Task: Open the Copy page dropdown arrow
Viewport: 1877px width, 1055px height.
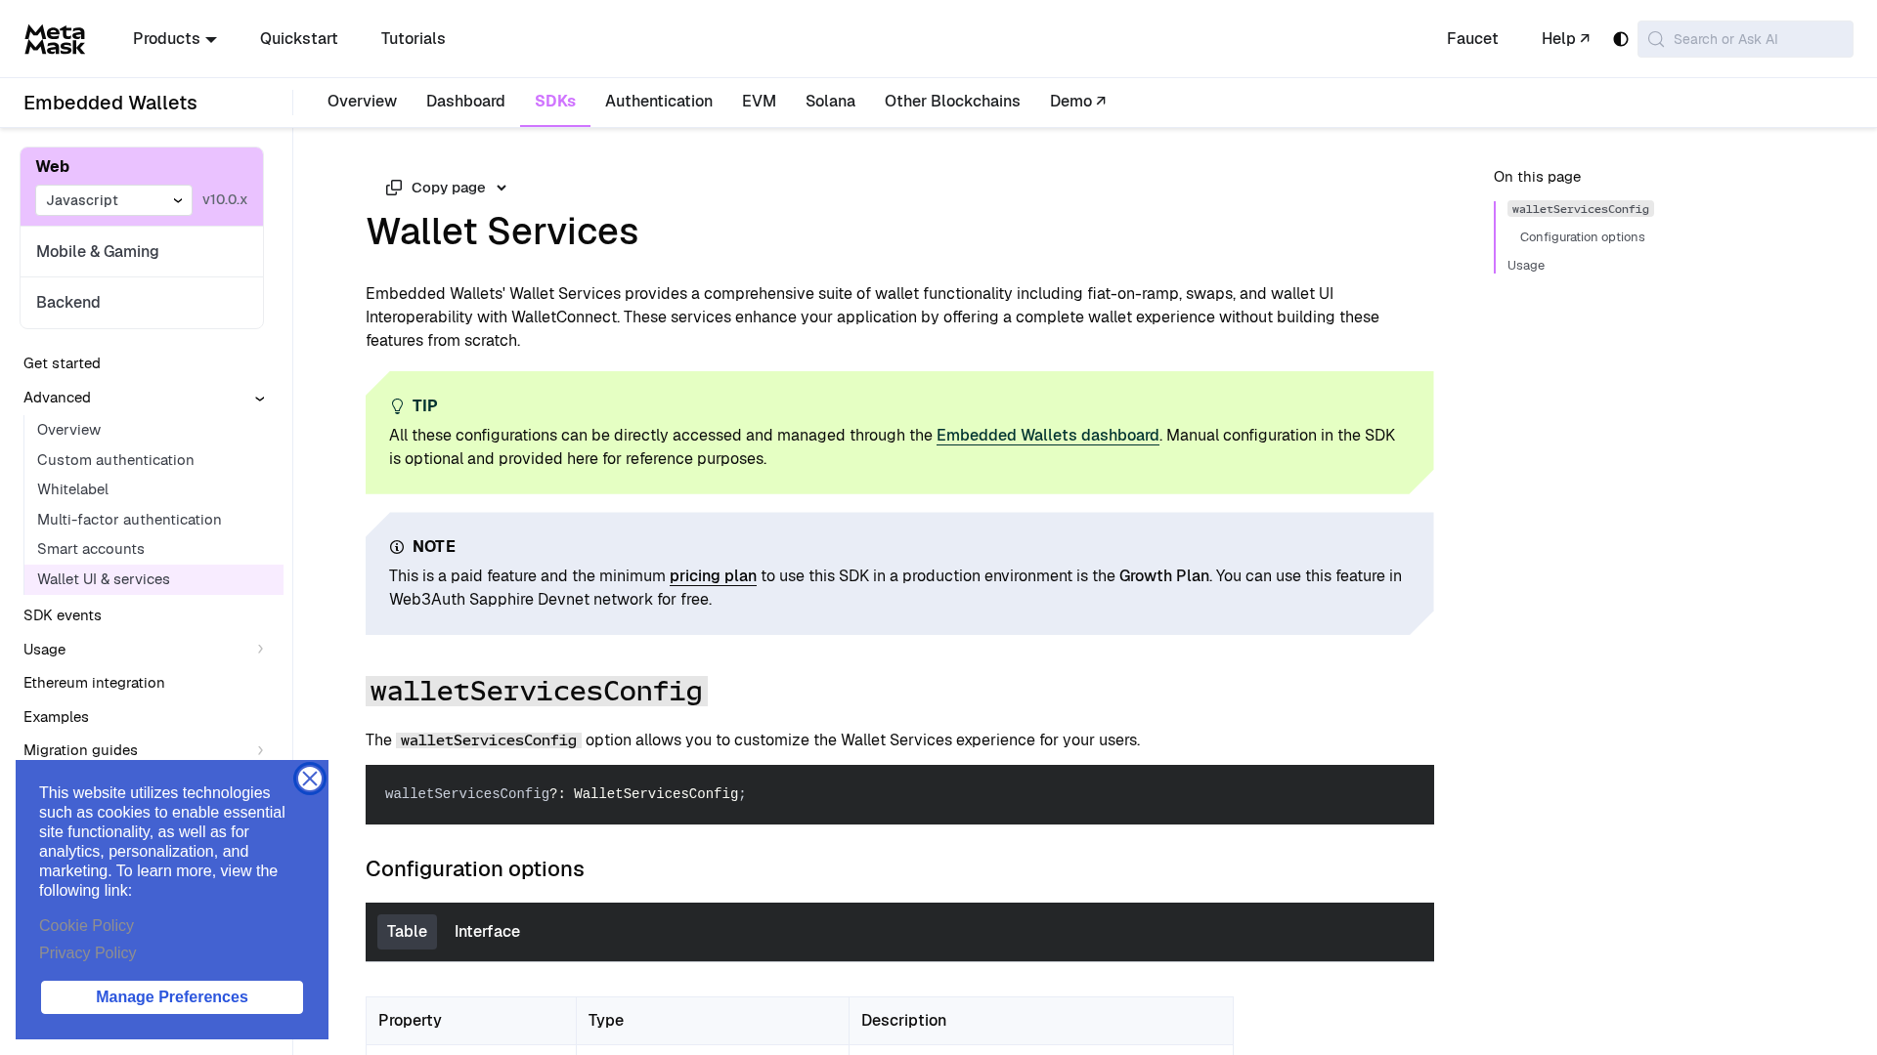Action: pyautogui.click(x=502, y=188)
